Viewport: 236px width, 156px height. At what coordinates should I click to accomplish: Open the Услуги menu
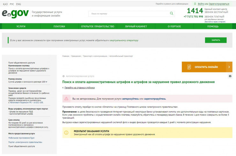pyautogui.click(x=21, y=26)
